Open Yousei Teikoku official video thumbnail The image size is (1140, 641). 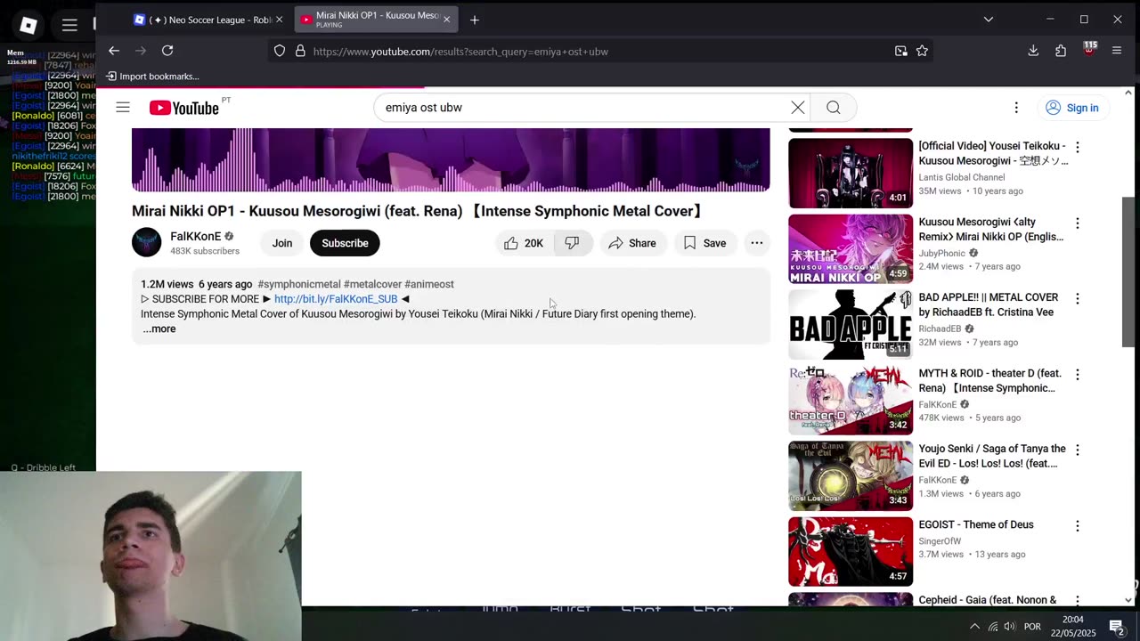(851, 173)
